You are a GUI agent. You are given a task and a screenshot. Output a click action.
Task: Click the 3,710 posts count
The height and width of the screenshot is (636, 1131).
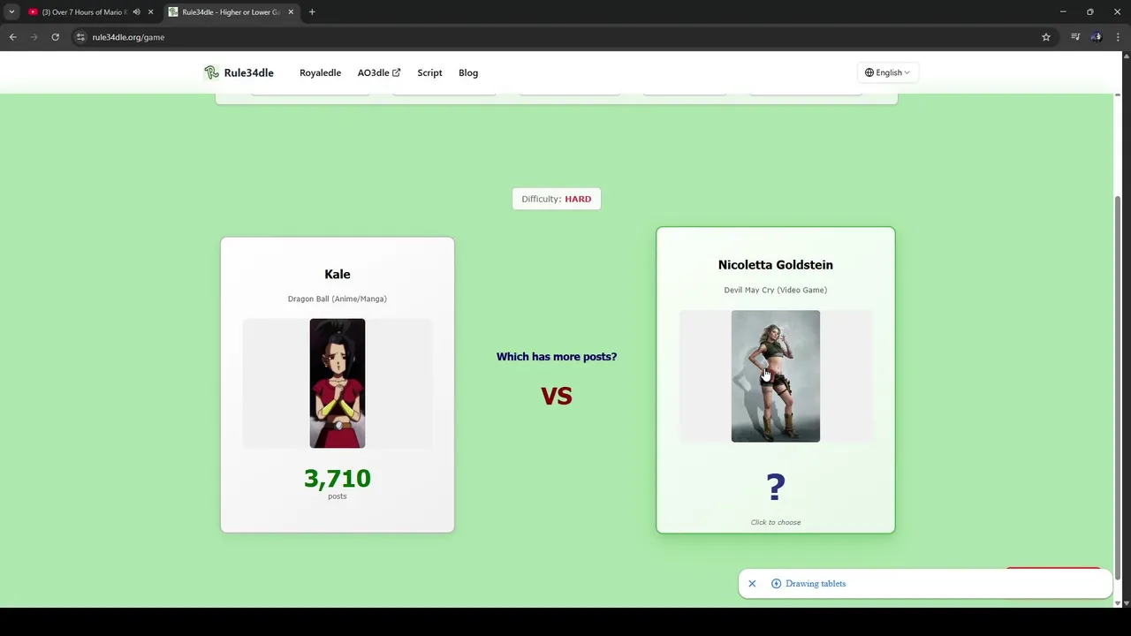(x=338, y=479)
